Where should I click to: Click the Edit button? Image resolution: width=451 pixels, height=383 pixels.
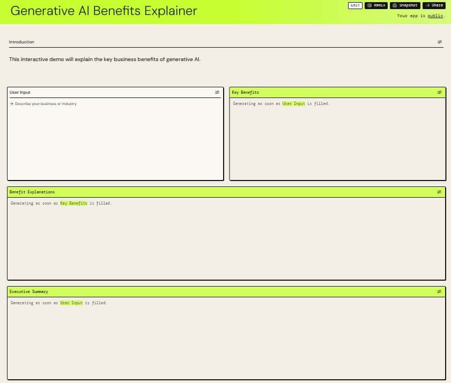click(355, 5)
